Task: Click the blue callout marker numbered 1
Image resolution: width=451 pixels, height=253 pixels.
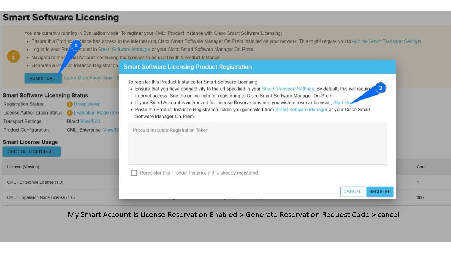Action: pos(76,45)
